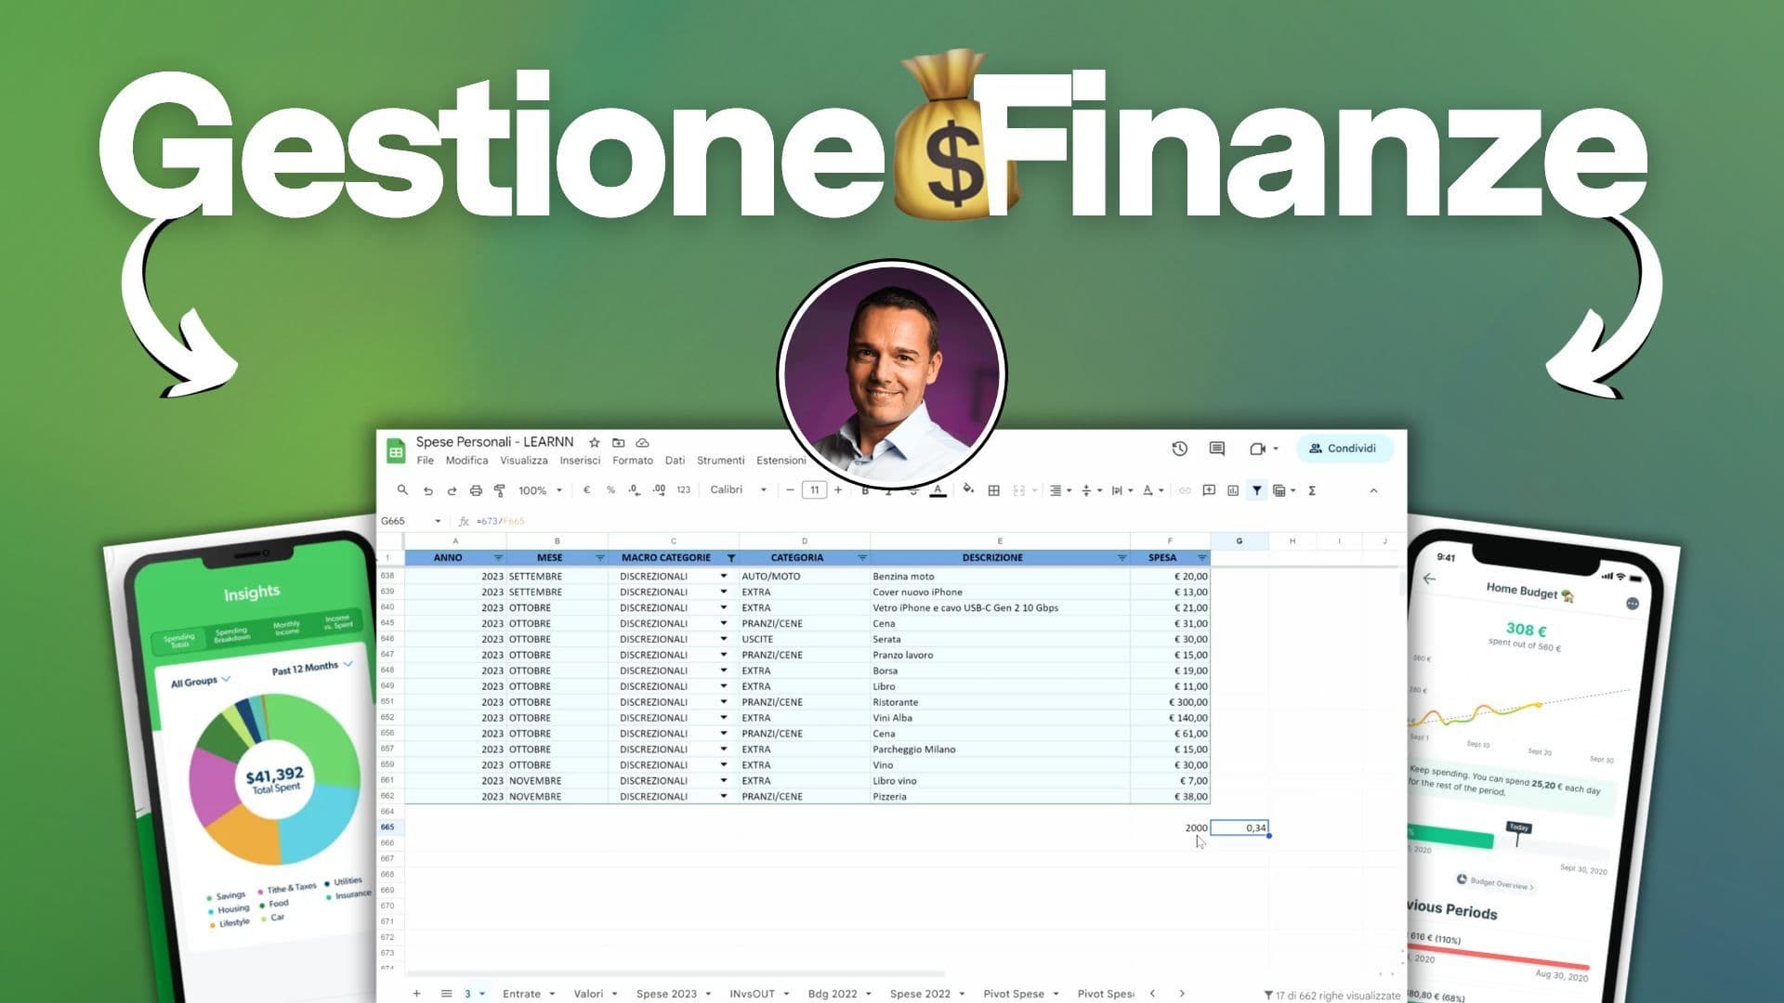
Task: Star the Spese Personali - LEARNN document
Action: [595, 443]
